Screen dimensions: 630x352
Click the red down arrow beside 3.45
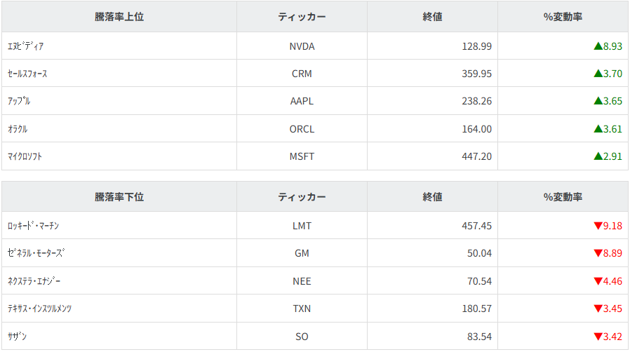598,309
